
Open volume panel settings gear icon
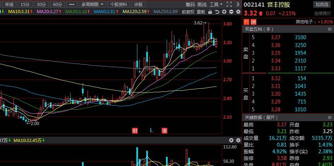(x=238, y=140)
